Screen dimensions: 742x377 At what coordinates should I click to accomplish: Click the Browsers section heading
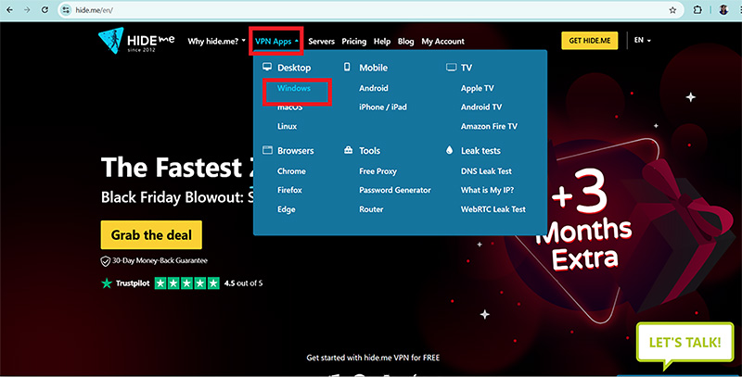click(x=295, y=151)
